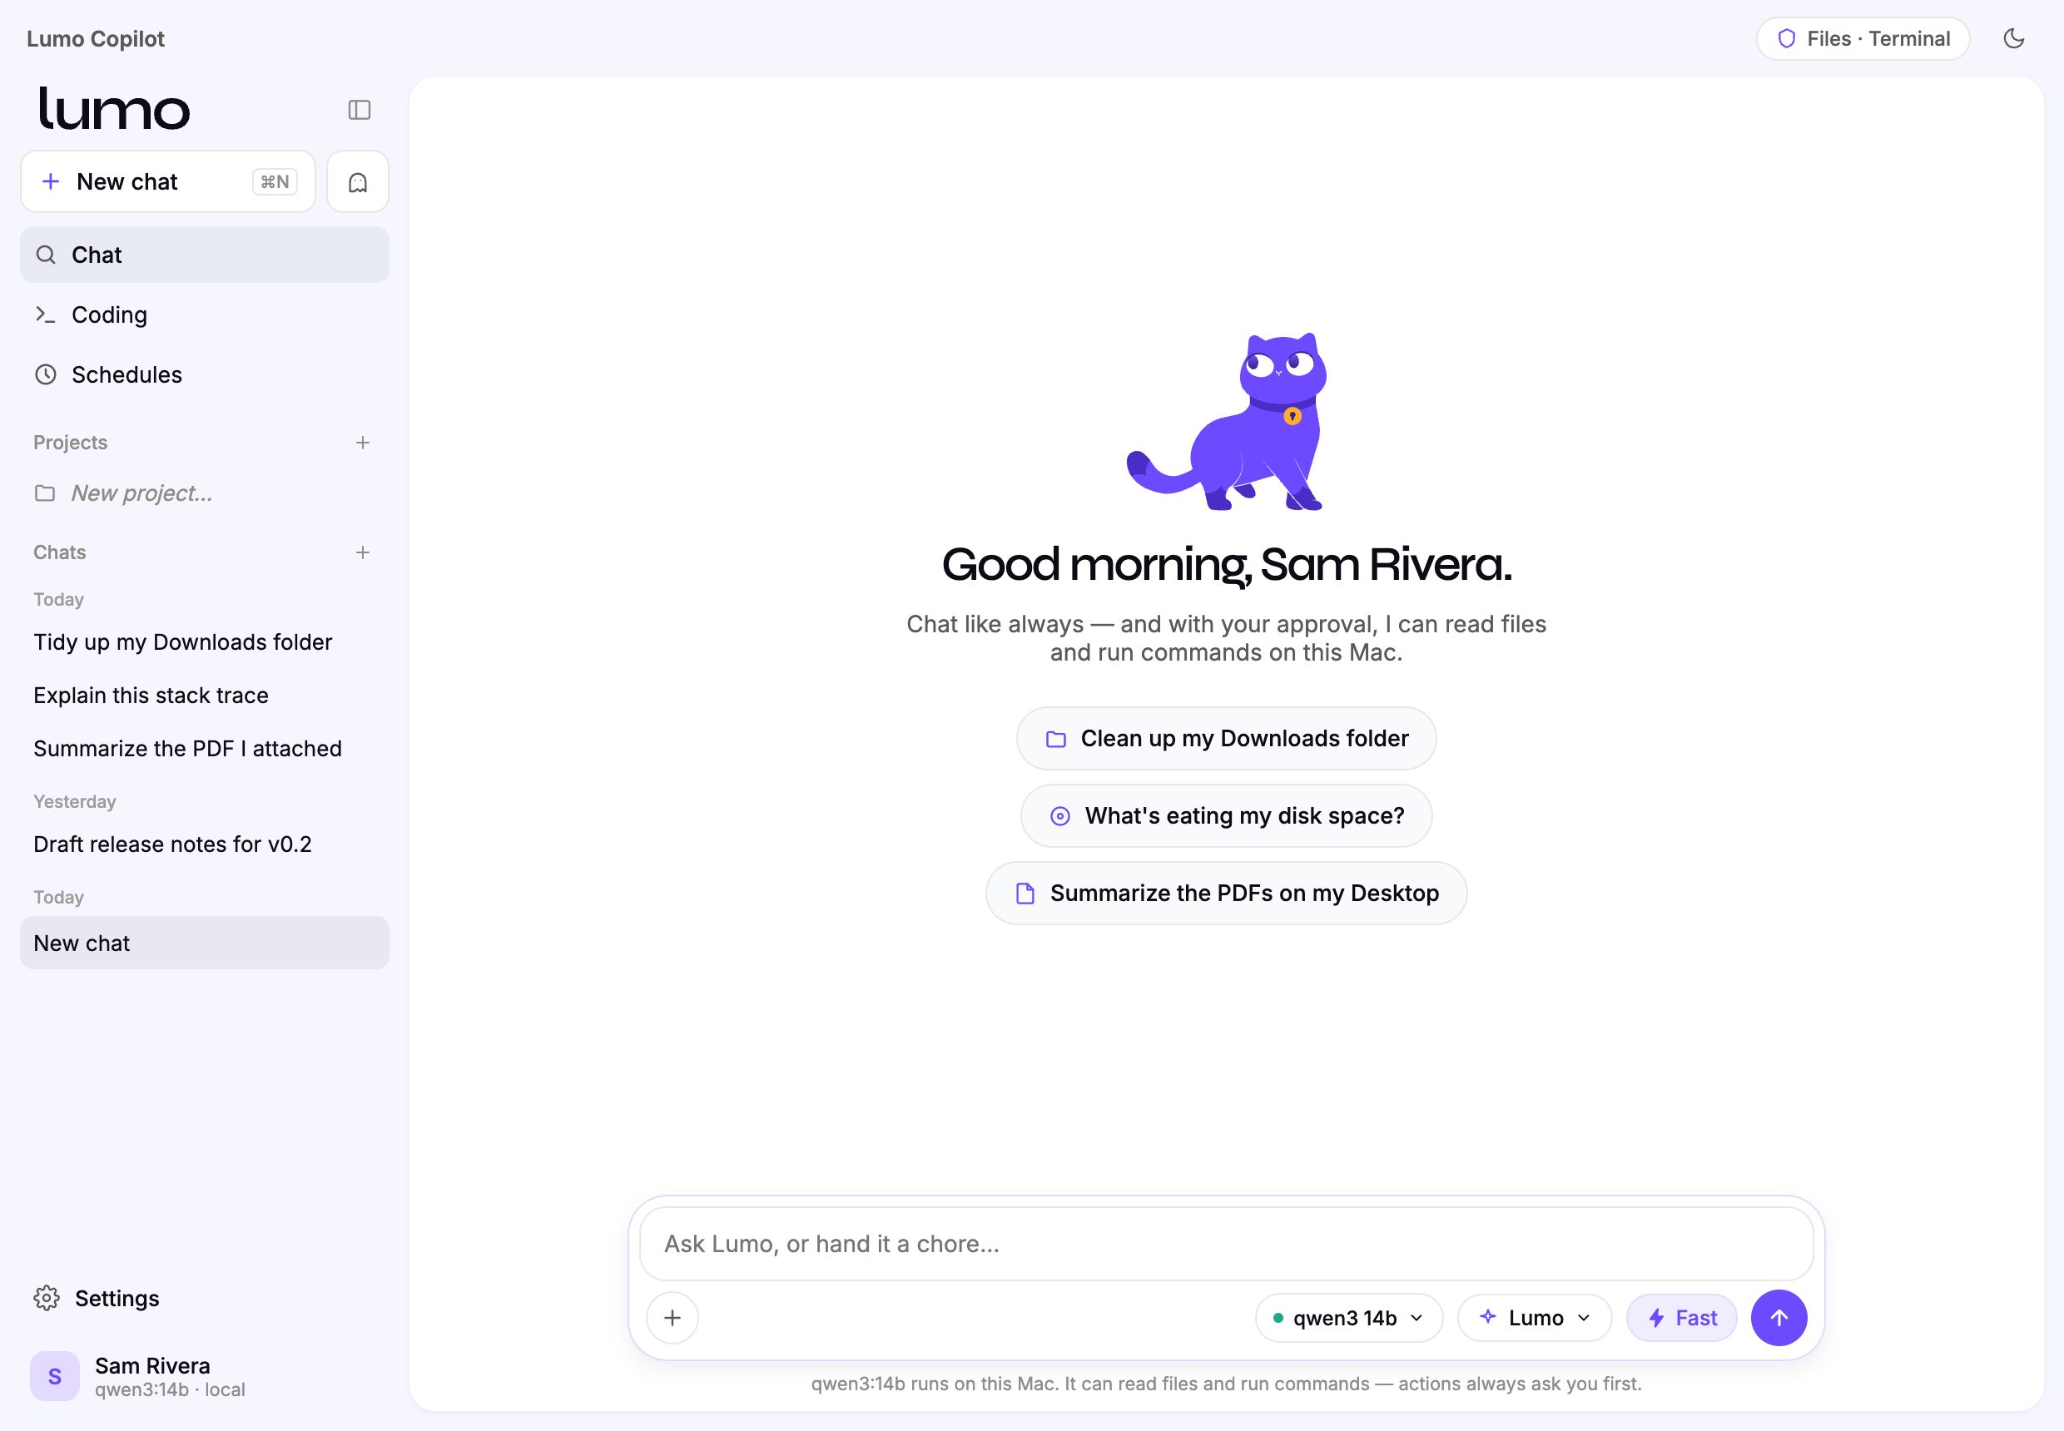The image size is (2064, 1431).
Task: Click the Chats section header
Action: click(59, 552)
